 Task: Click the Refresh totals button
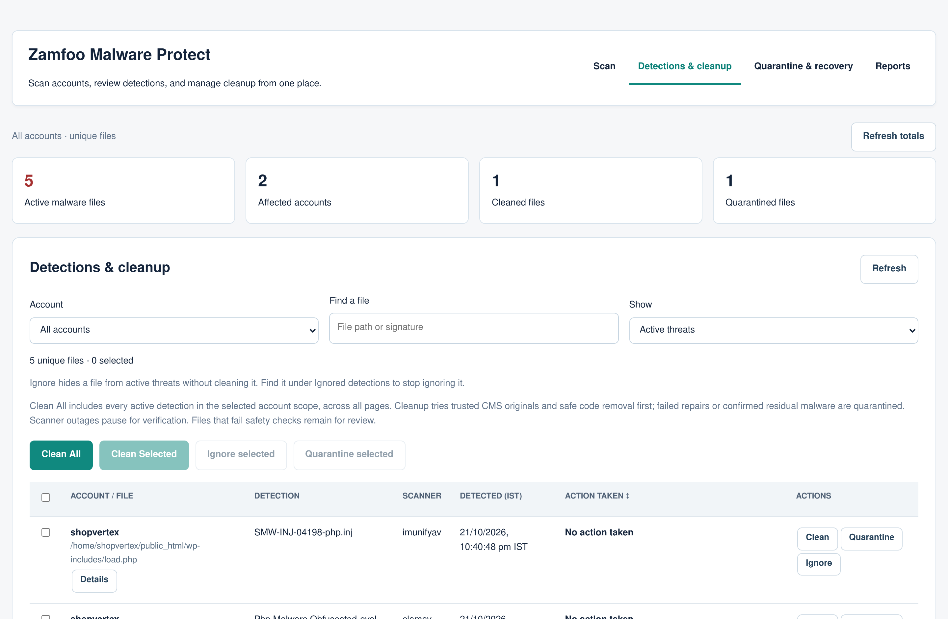[893, 136]
